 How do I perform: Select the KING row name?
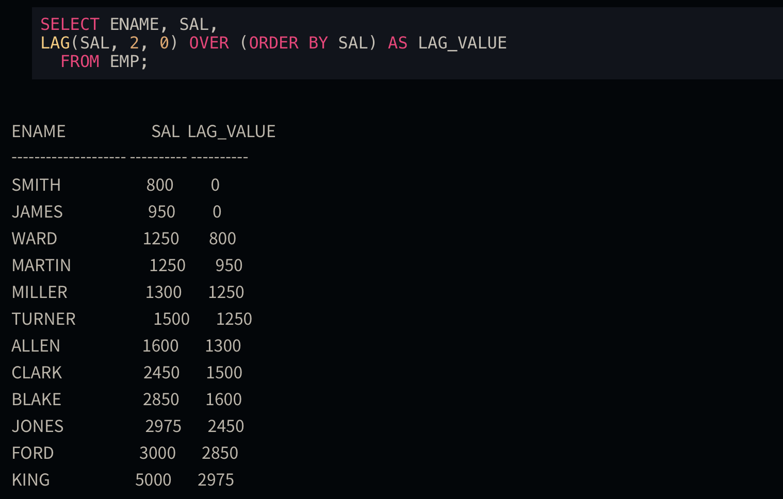point(31,480)
